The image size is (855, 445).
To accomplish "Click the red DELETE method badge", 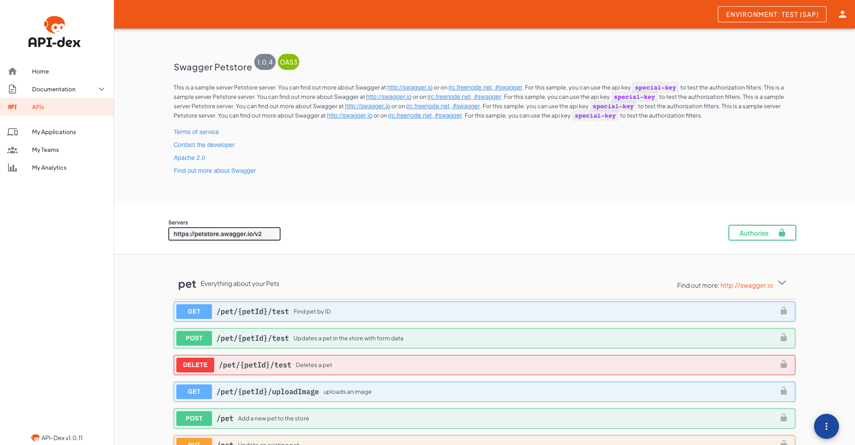I will (195, 365).
